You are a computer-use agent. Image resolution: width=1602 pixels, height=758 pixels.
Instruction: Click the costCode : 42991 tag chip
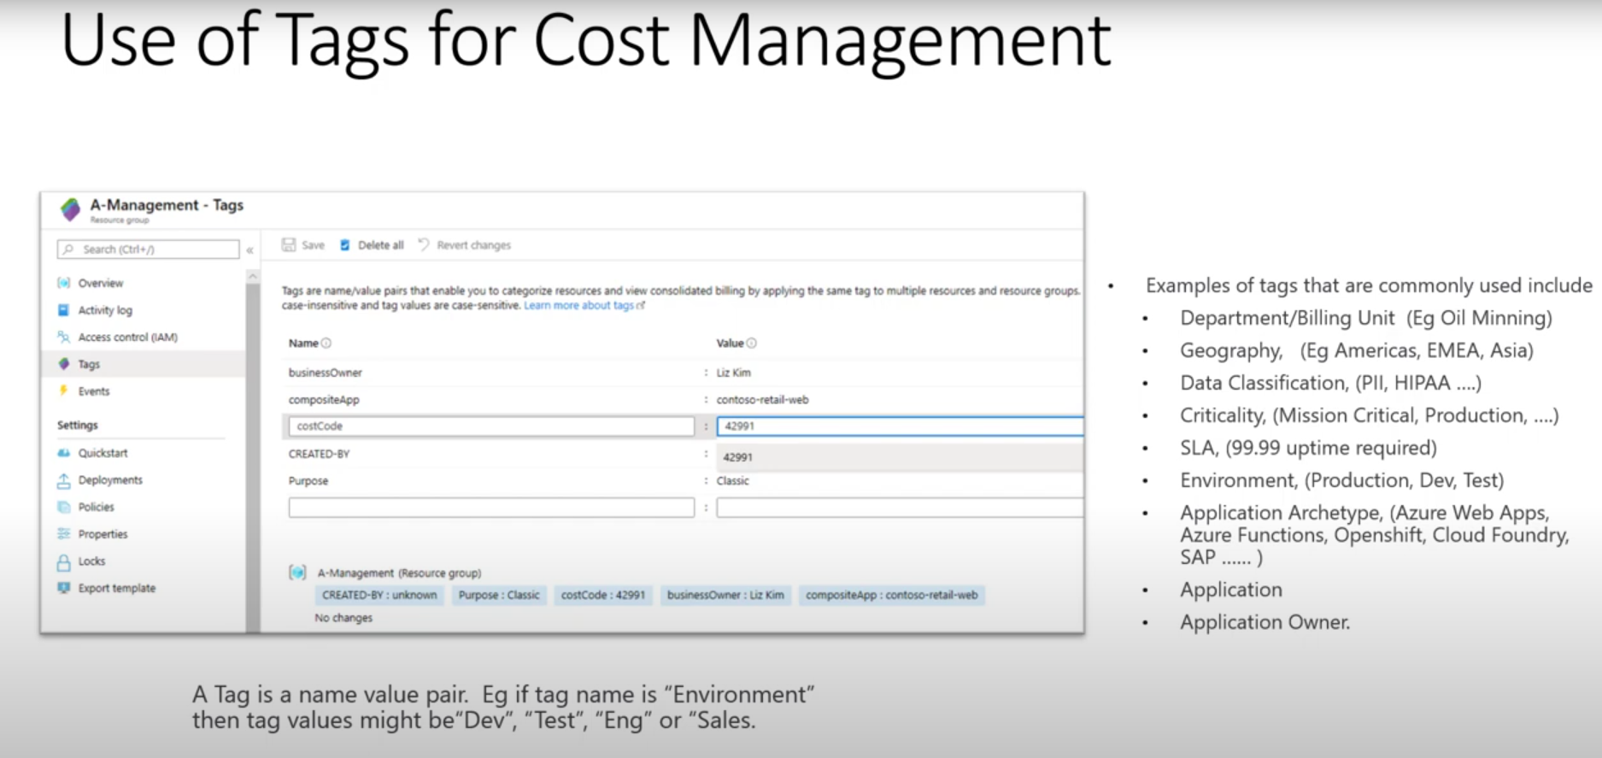click(603, 595)
